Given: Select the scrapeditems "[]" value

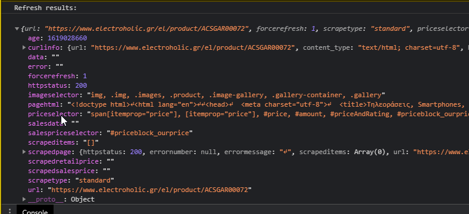Looking at the screenshot, I should [x=91, y=142].
